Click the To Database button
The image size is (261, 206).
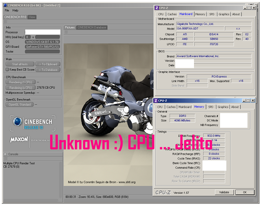pyautogui.click(x=48, y=70)
